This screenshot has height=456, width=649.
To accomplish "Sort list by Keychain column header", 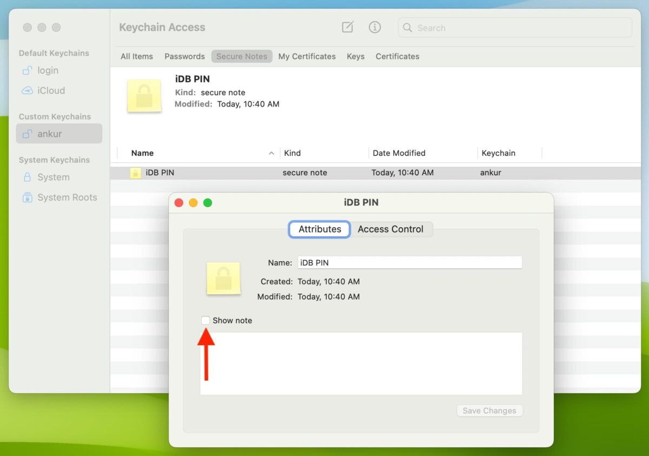I will click(509, 153).
